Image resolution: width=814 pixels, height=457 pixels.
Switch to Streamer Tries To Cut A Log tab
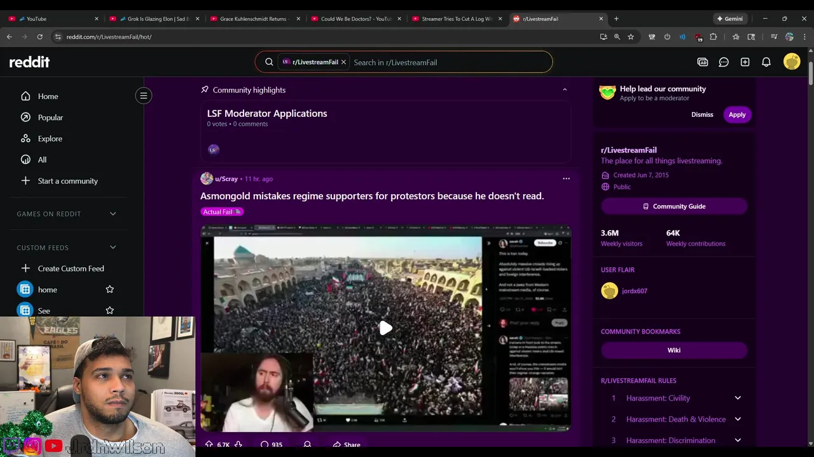[x=458, y=18]
